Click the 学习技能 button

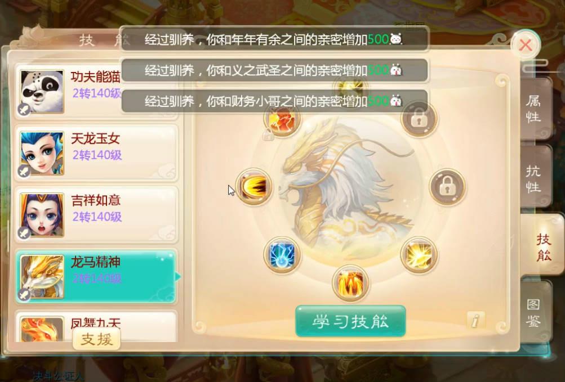tap(350, 321)
